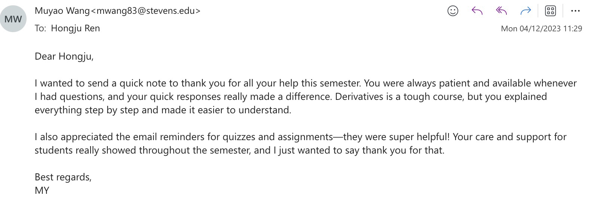591x202 pixels.
Task: Click the "MY" signature
Action: pos(42,190)
